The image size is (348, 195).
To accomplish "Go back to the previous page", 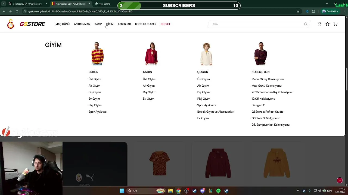I will pyautogui.click(x=4, y=11).
